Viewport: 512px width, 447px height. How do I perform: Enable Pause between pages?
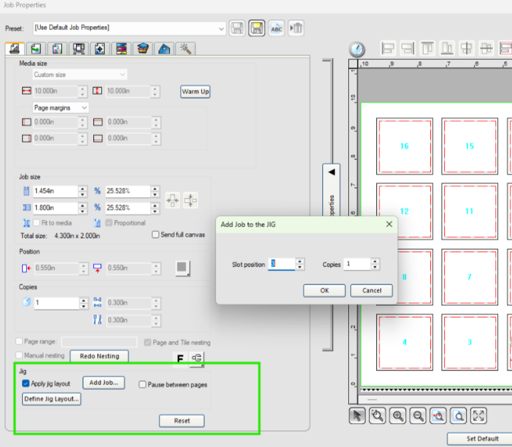click(x=142, y=384)
